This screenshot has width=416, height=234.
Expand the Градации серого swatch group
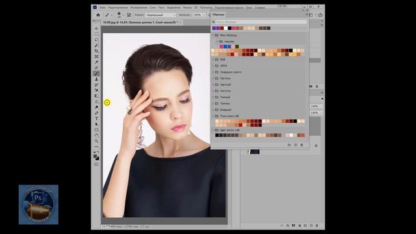pos(213,72)
